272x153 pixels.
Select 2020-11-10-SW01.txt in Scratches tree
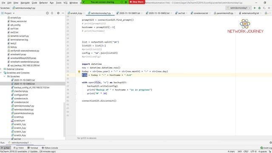click(24, 80)
